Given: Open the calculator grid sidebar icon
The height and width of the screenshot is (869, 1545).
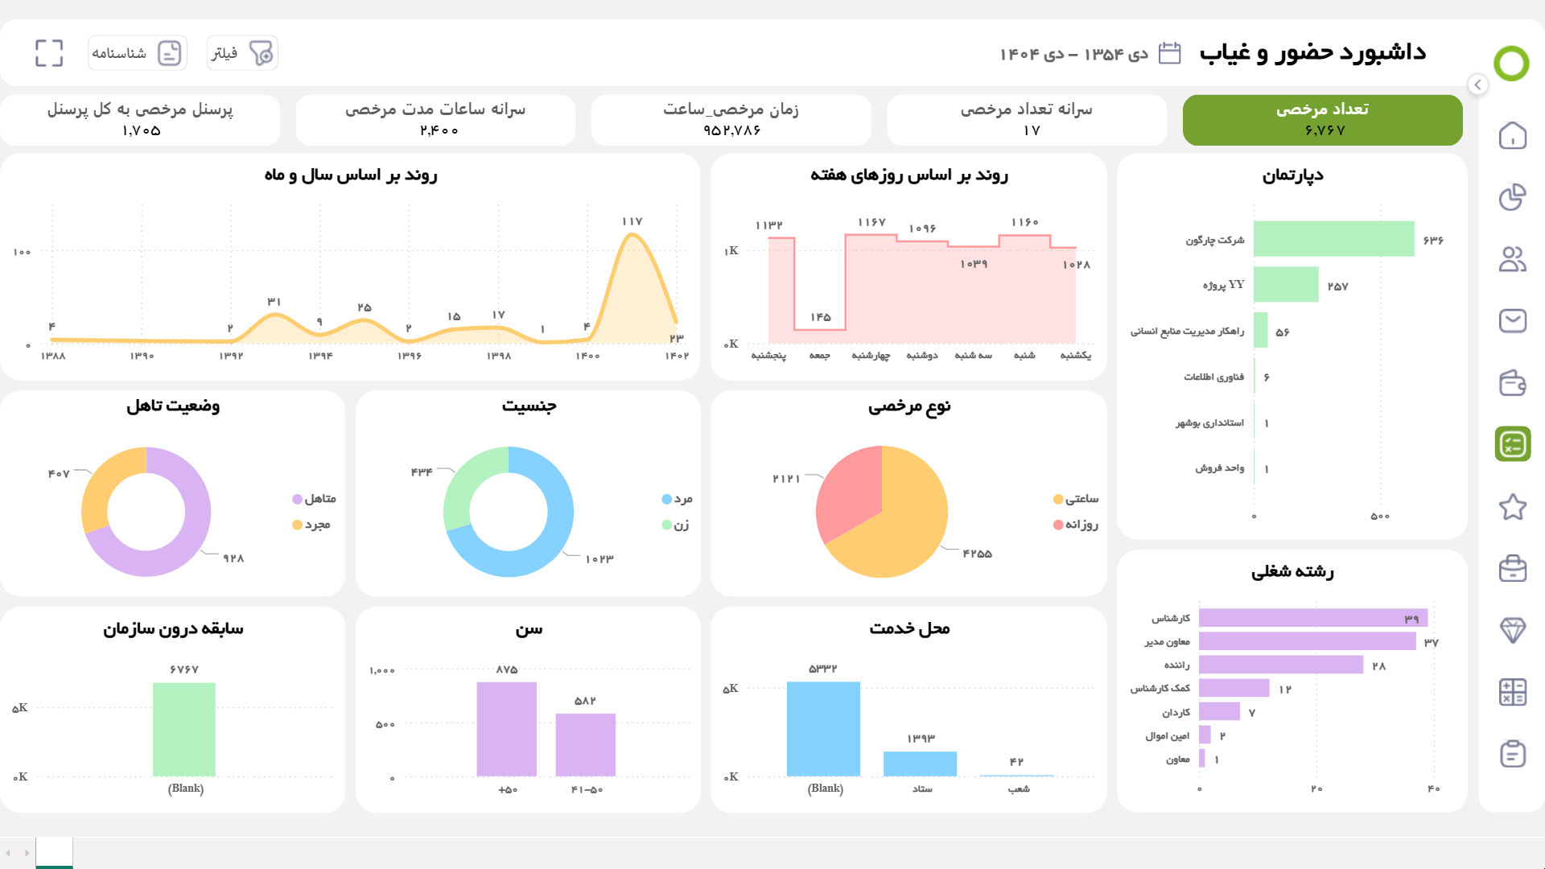Looking at the screenshot, I should 1512,692.
